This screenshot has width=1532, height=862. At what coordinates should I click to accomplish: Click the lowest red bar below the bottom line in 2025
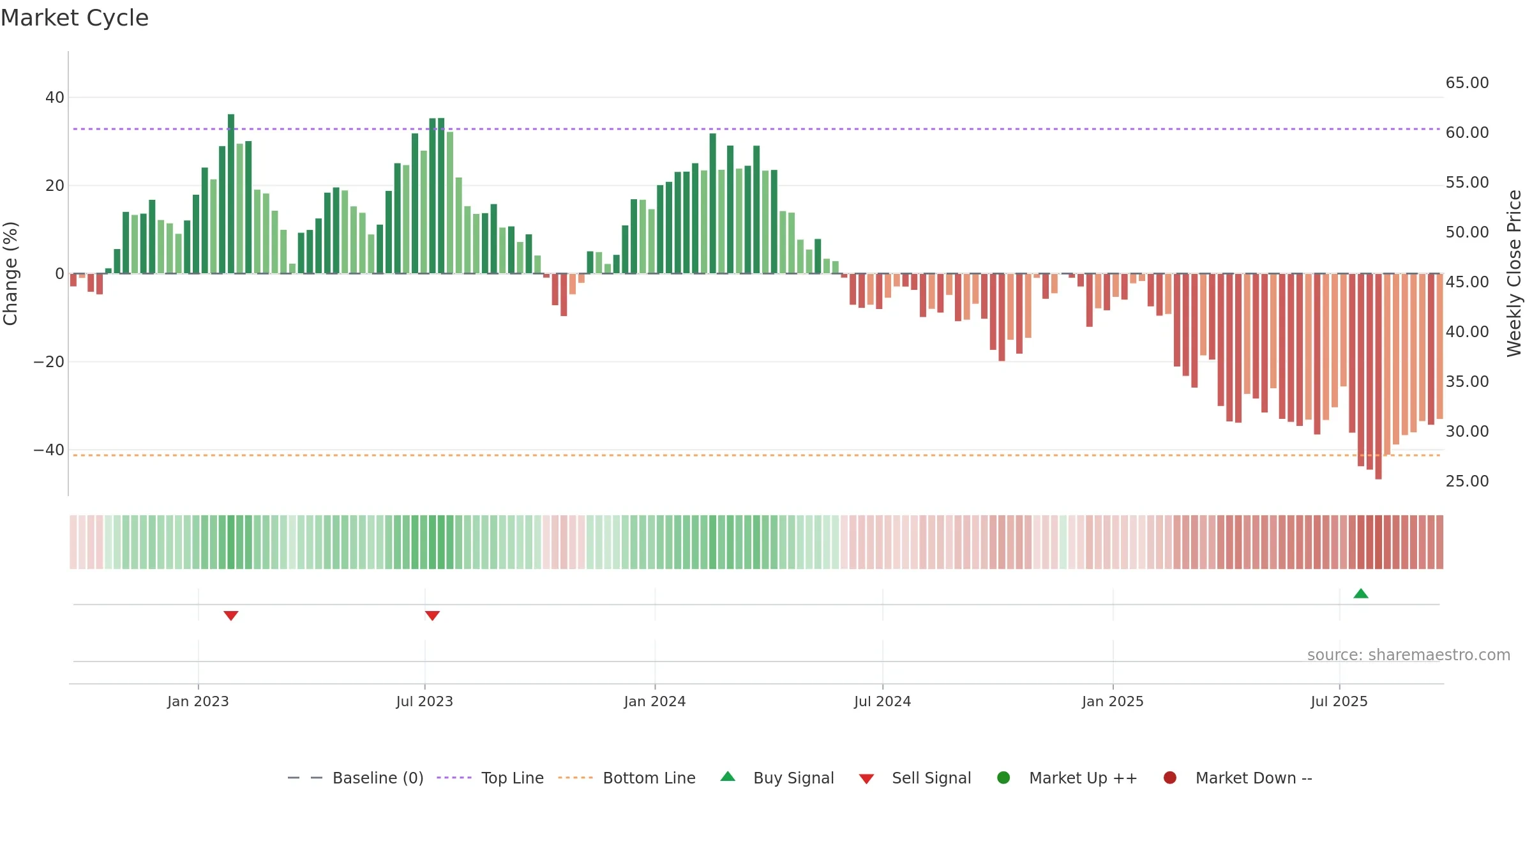[x=1378, y=377]
